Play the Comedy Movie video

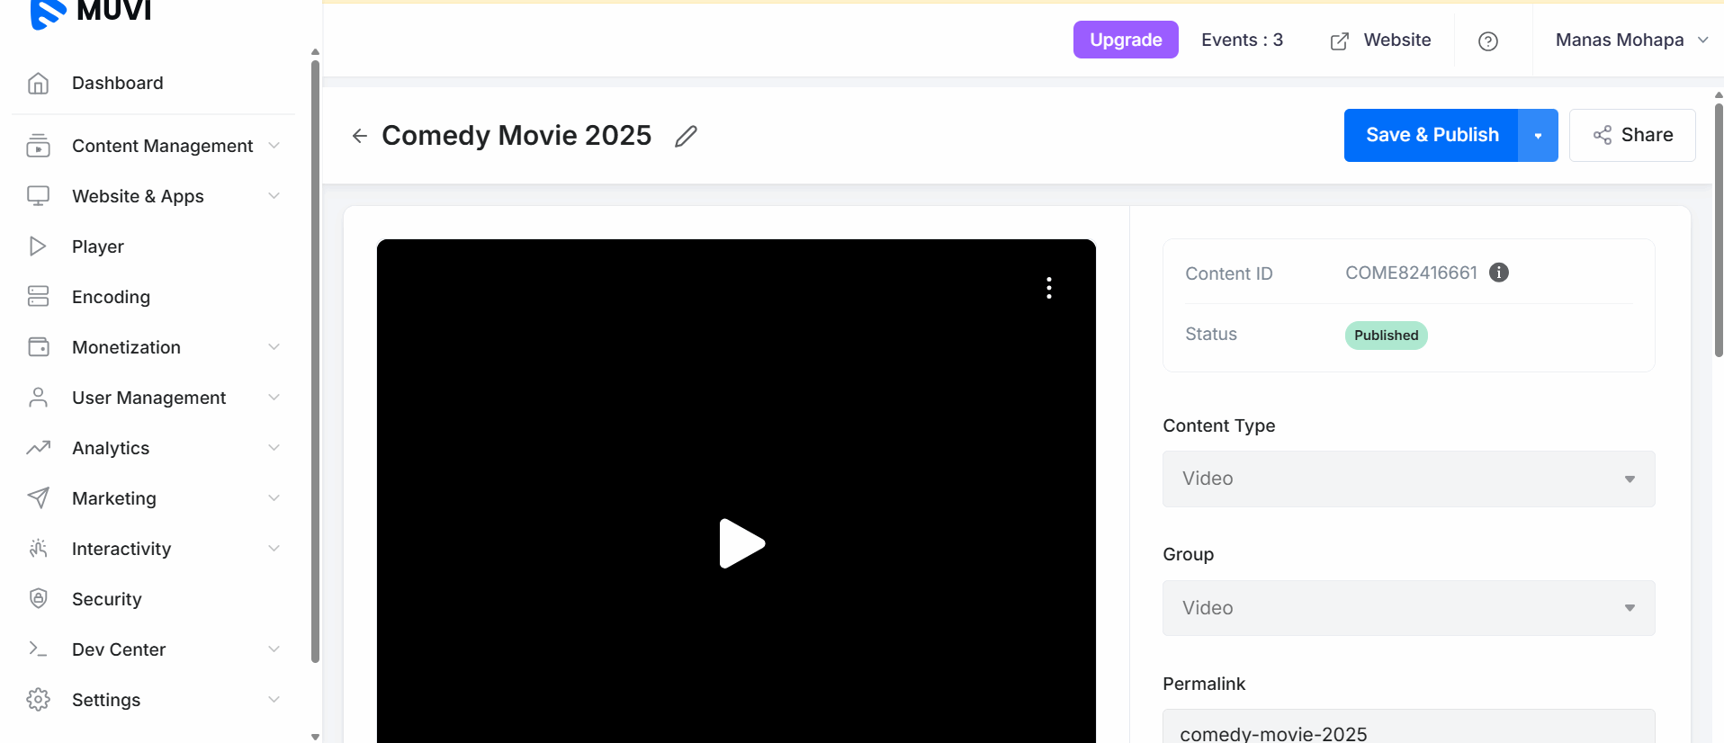tap(741, 543)
